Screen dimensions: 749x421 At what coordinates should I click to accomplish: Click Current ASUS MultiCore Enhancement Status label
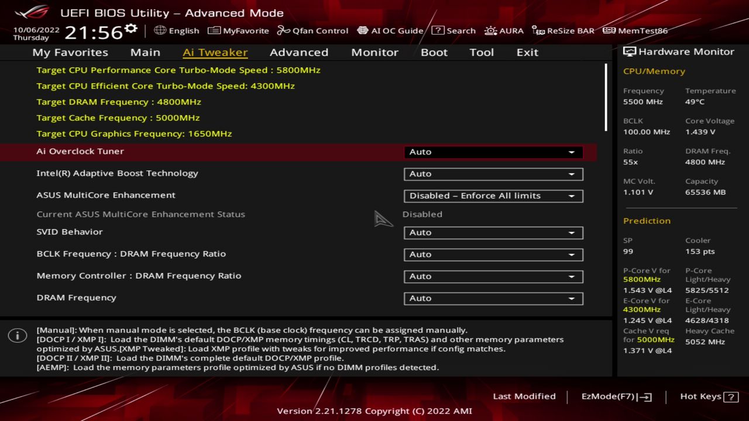click(141, 214)
